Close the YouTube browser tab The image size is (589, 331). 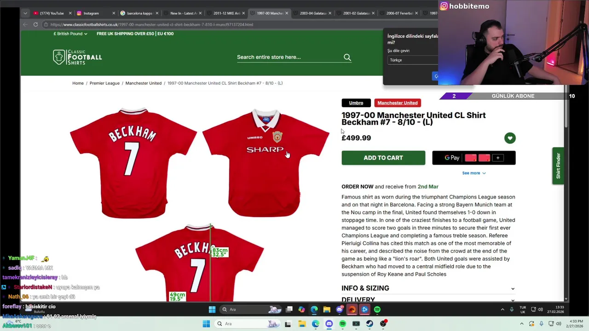(x=70, y=13)
